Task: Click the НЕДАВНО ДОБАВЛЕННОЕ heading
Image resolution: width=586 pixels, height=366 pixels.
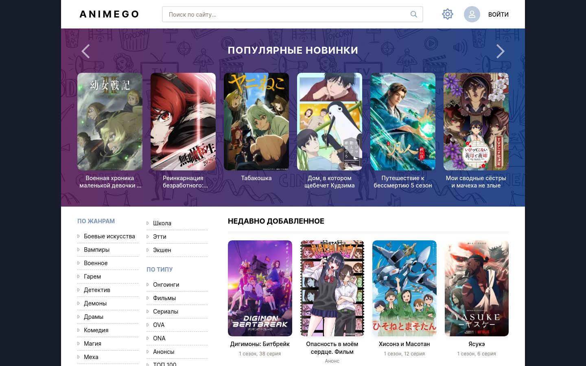Action: 276,221
